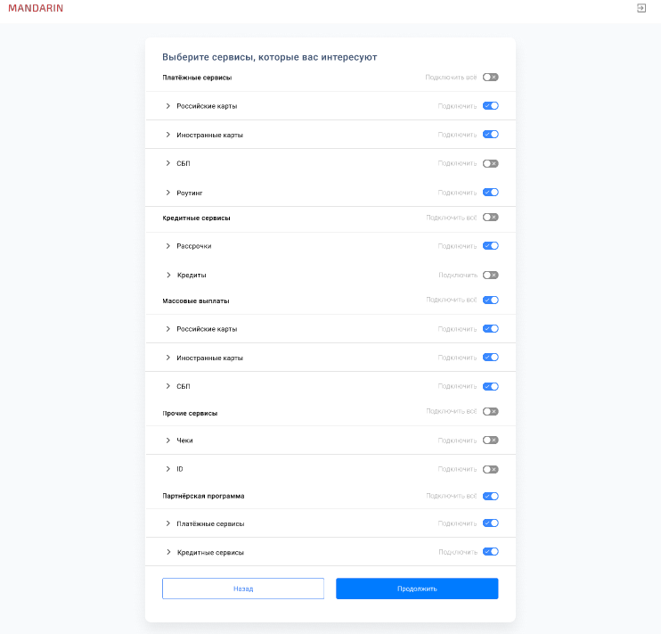
Task: Expand Кредитные сервисы under Партнёрская программа
Action: (167, 552)
